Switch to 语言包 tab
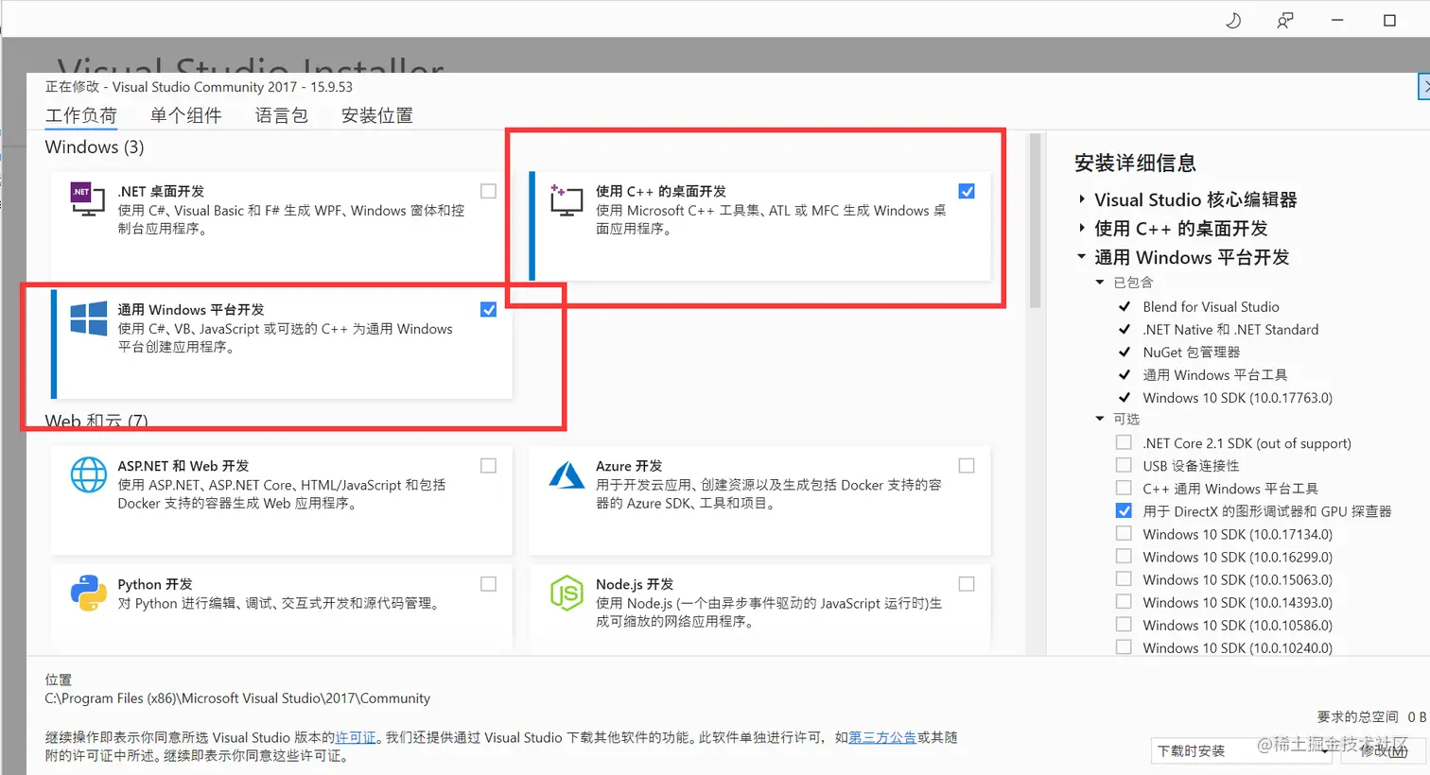1430x775 pixels. pyautogui.click(x=282, y=115)
